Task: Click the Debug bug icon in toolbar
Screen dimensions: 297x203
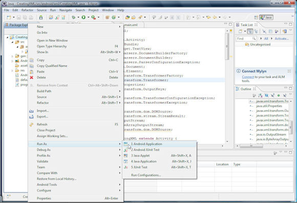Action: pos(74,17)
